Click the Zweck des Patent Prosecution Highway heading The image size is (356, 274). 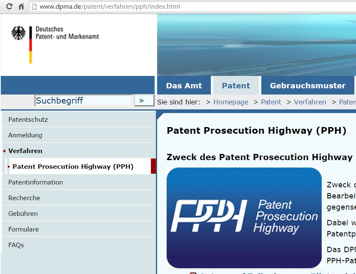click(x=260, y=157)
